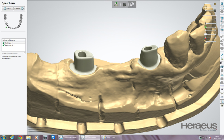Switch to 3Shape Dental Manager taskbar window
Image resolution: width=224 pixels, height=140 pixels.
click(x=68, y=137)
